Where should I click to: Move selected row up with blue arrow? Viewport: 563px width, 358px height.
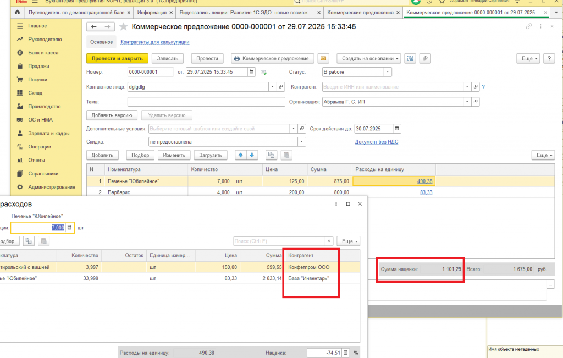pos(241,155)
